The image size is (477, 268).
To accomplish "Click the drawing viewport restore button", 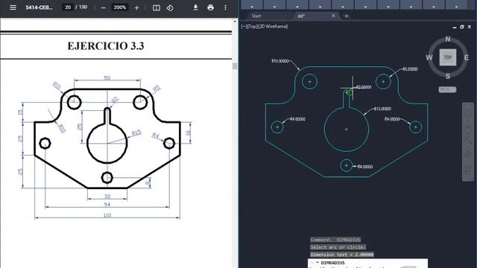I will tap(462, 27).
